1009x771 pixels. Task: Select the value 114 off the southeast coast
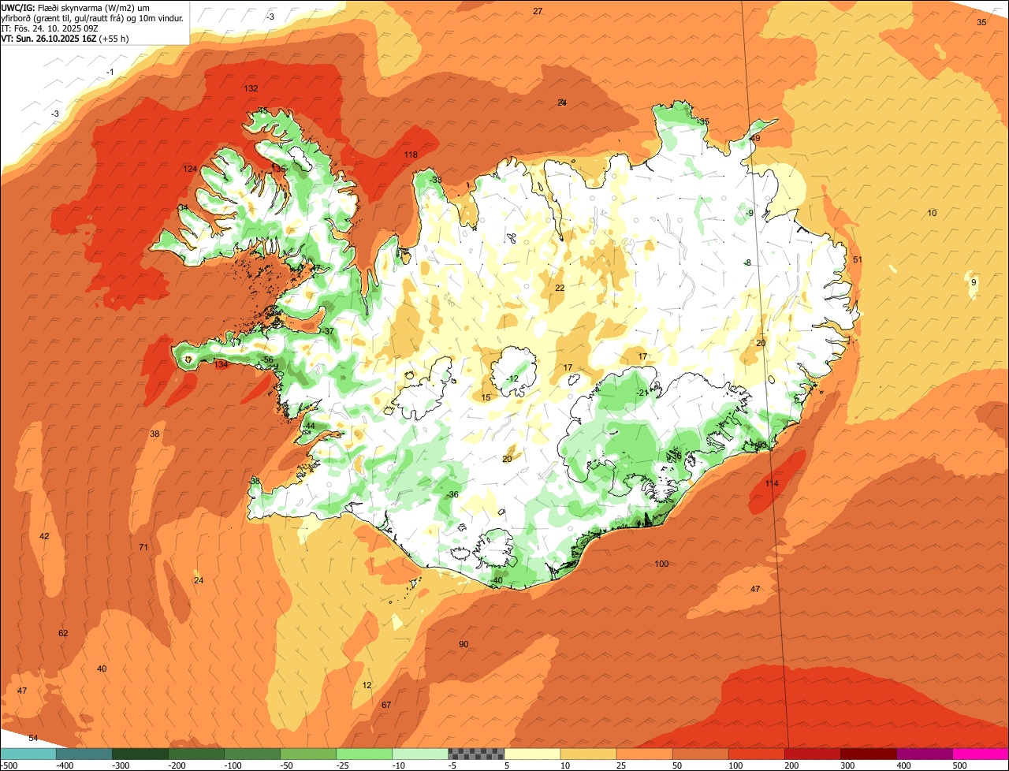click(x=772, y=484)
